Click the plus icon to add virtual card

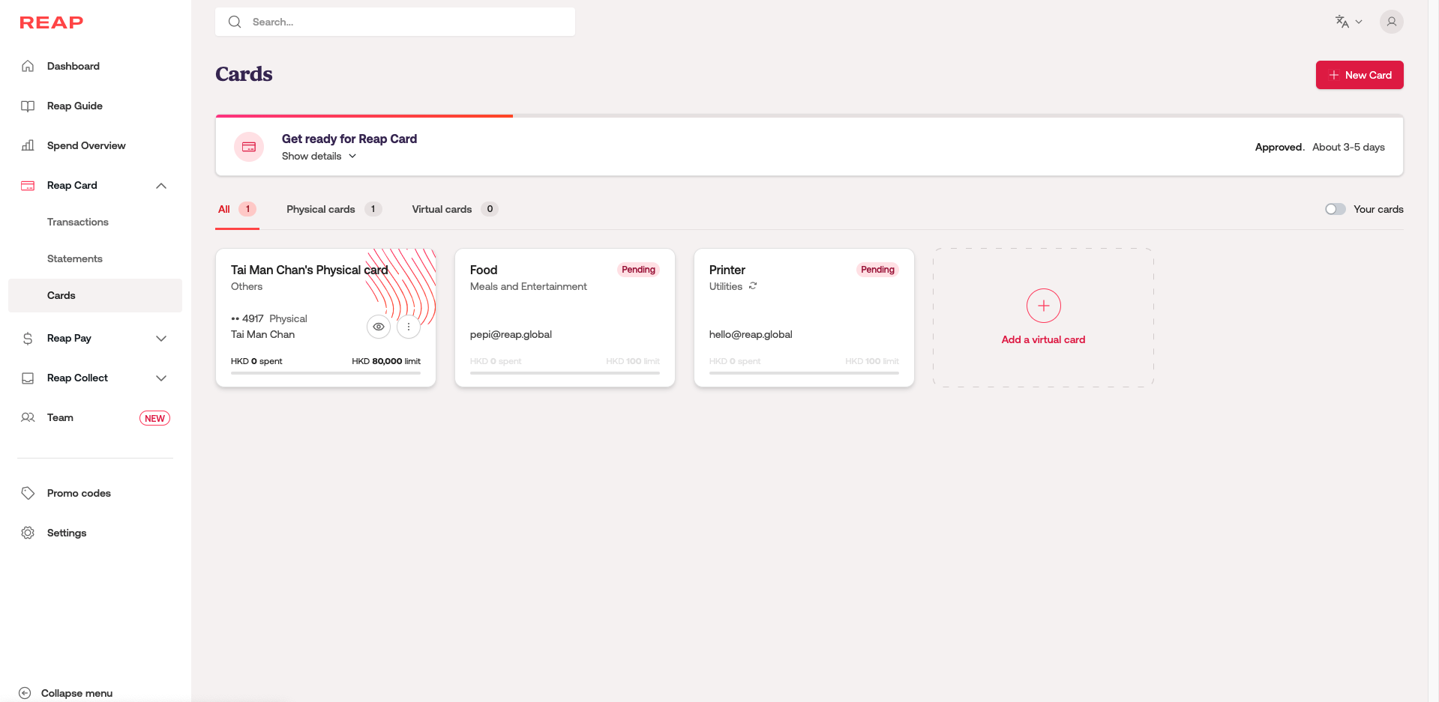(1043, 306)
